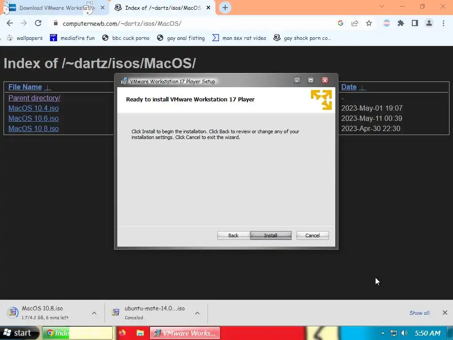
Task: Show hidden tray icons arrow
Action: pyautogui.click(x=383, y=333)
